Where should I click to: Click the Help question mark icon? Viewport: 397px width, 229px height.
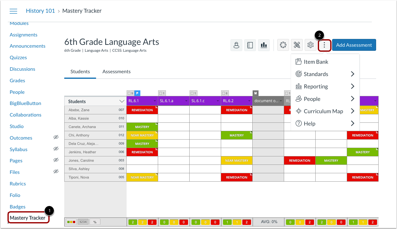click(298, 124)
